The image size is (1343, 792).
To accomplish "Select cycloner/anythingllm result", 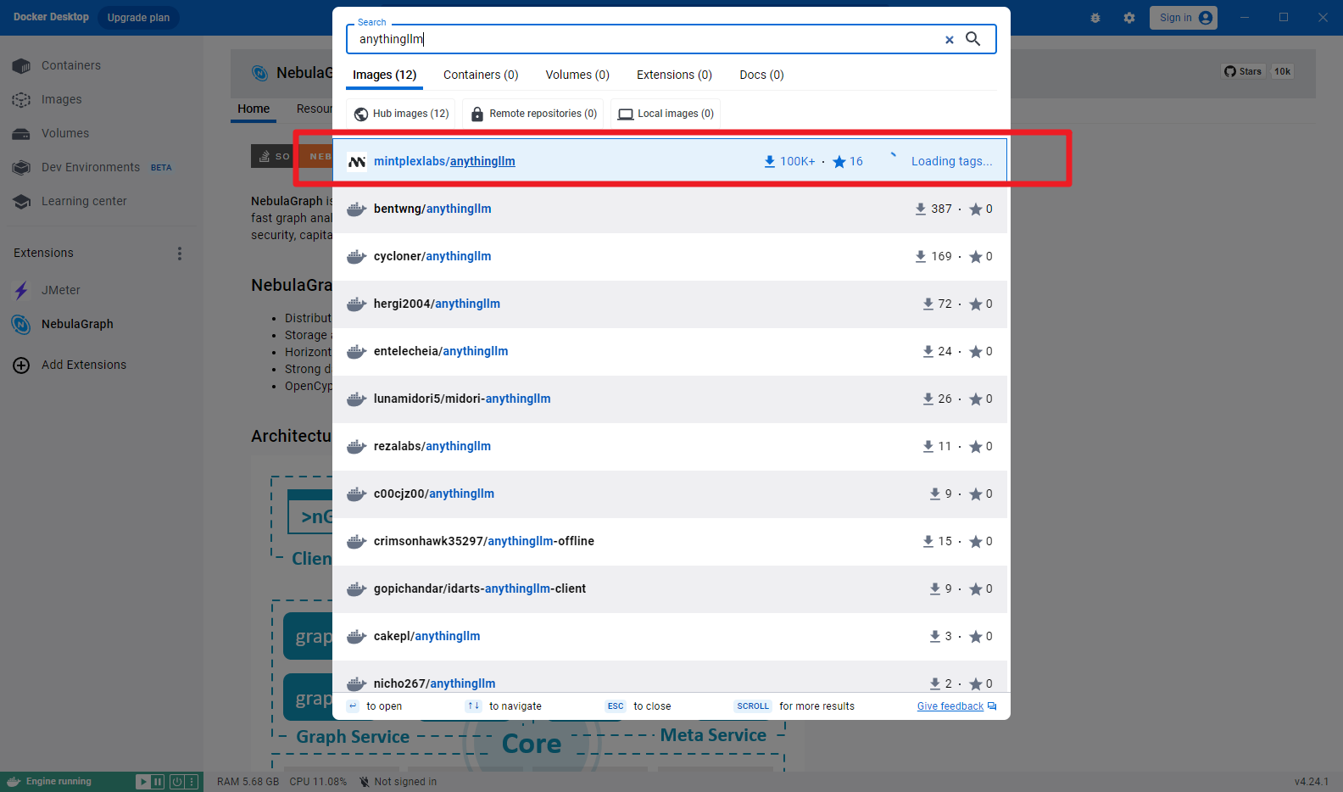I will pyautogui.click(x=670, y=256).
